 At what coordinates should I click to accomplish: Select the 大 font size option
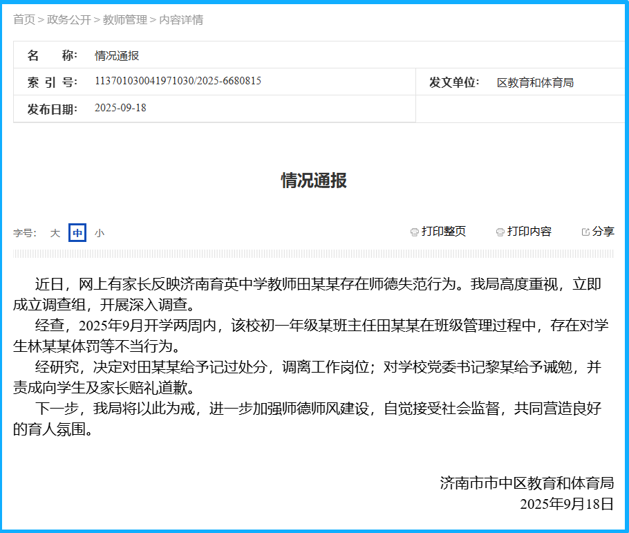[x=55, y=233]
